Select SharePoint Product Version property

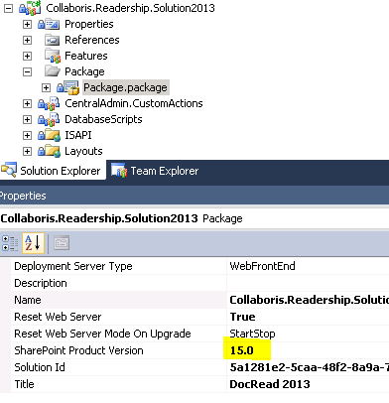(78, 350)
